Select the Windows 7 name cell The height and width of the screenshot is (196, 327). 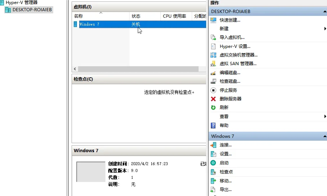(89, 24)
